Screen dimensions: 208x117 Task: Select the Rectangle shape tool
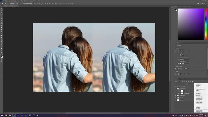pos(2,46)
